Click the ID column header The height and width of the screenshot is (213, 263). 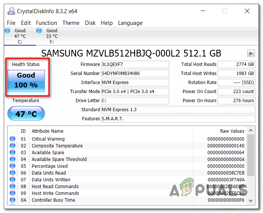click(x=23, y=131)
